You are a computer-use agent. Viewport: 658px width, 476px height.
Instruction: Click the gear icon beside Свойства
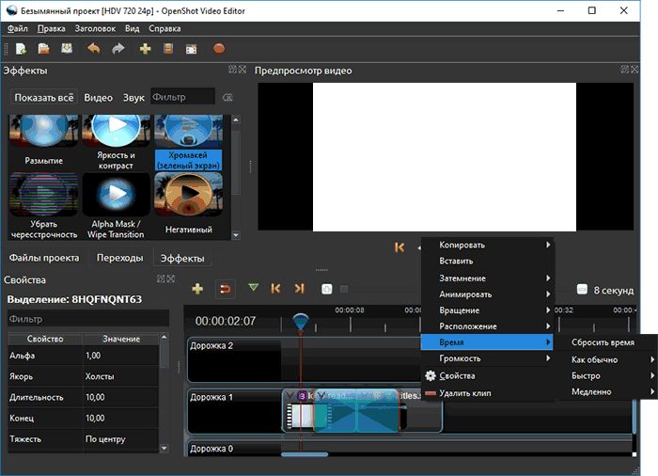coord(431,375)
